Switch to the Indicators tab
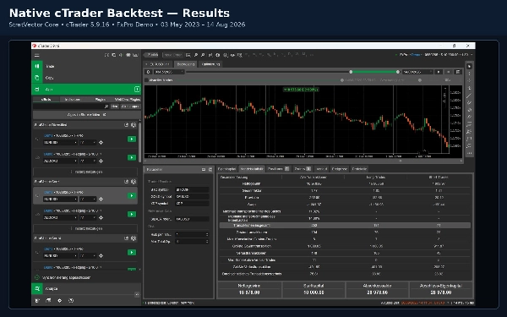The height and width of the screenshot is (317, 507). point(73,99)
